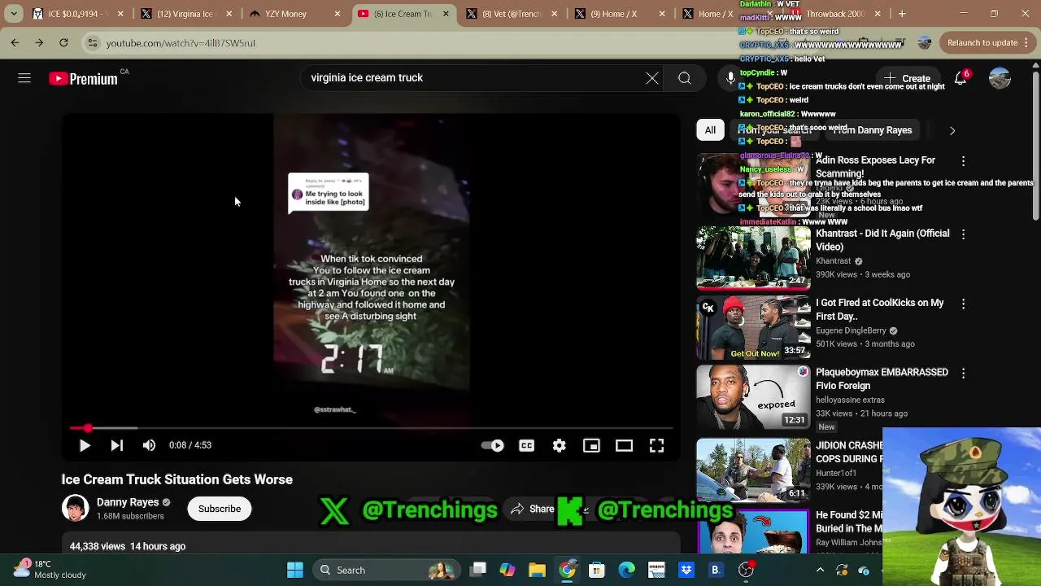Switch to (12) Virginia Ice tab
This screenshot has height=586, width=1041.
point(185,14)
